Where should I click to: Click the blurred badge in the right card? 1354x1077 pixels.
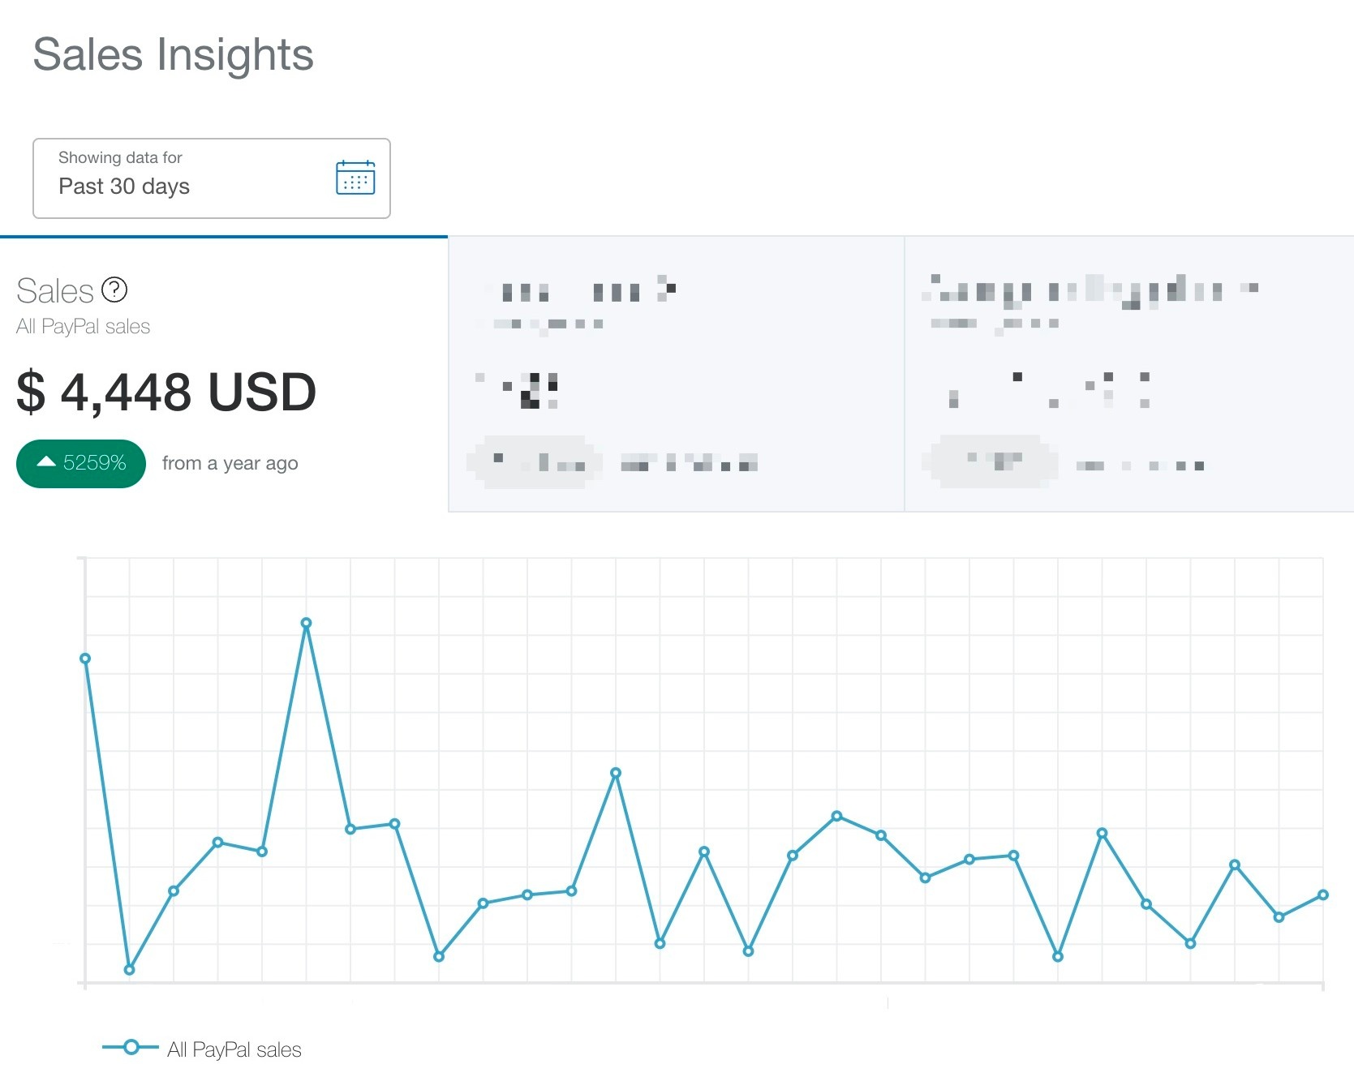pyautogui.click(x=991, y=462)
